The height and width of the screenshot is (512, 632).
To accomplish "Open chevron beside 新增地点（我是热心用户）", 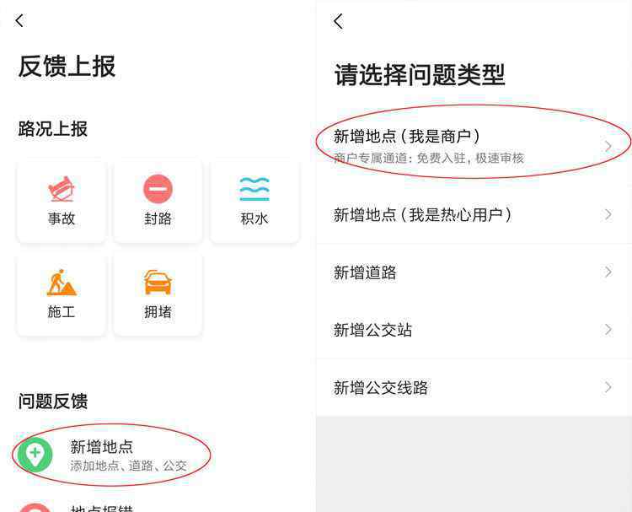I will pos(608,214).
